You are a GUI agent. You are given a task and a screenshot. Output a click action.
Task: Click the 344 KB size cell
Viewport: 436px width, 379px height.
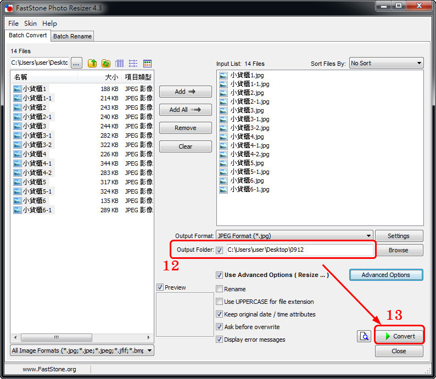click(x=109, y=163)
